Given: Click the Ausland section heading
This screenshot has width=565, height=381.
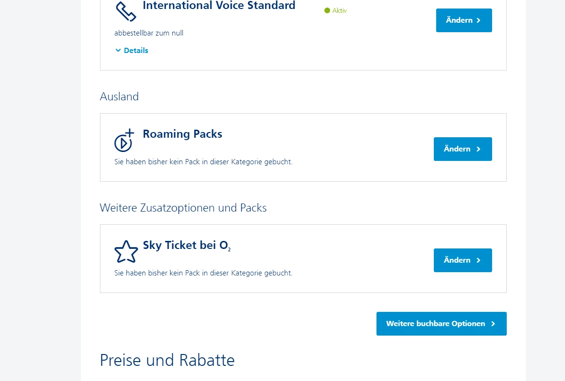Looking at the screenshot, I should 119,97.
